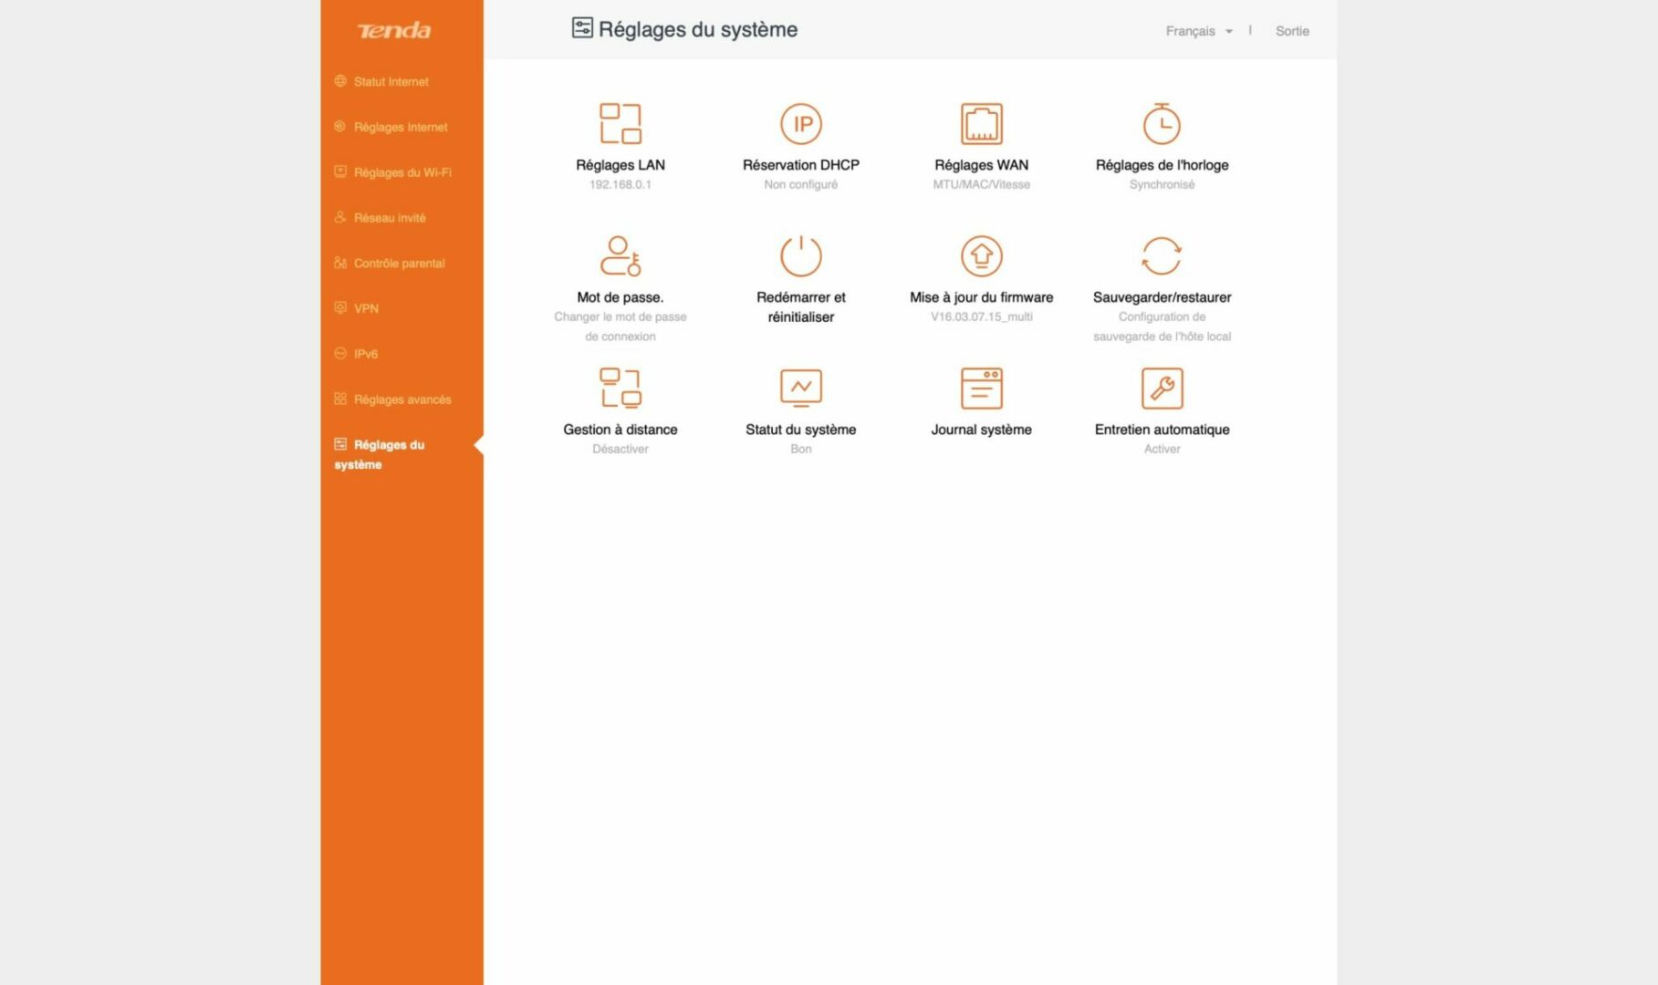Viewport: 1658px width, 985px height.
Task: Click the Statut du système monitor icon
Action: pyautogui.click(x=800, y=389)
